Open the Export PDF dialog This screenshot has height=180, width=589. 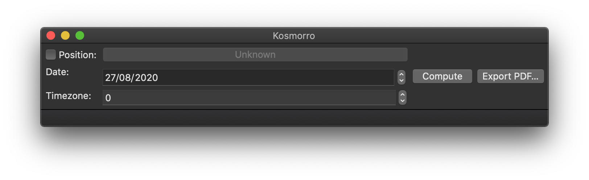click(510, 76)
